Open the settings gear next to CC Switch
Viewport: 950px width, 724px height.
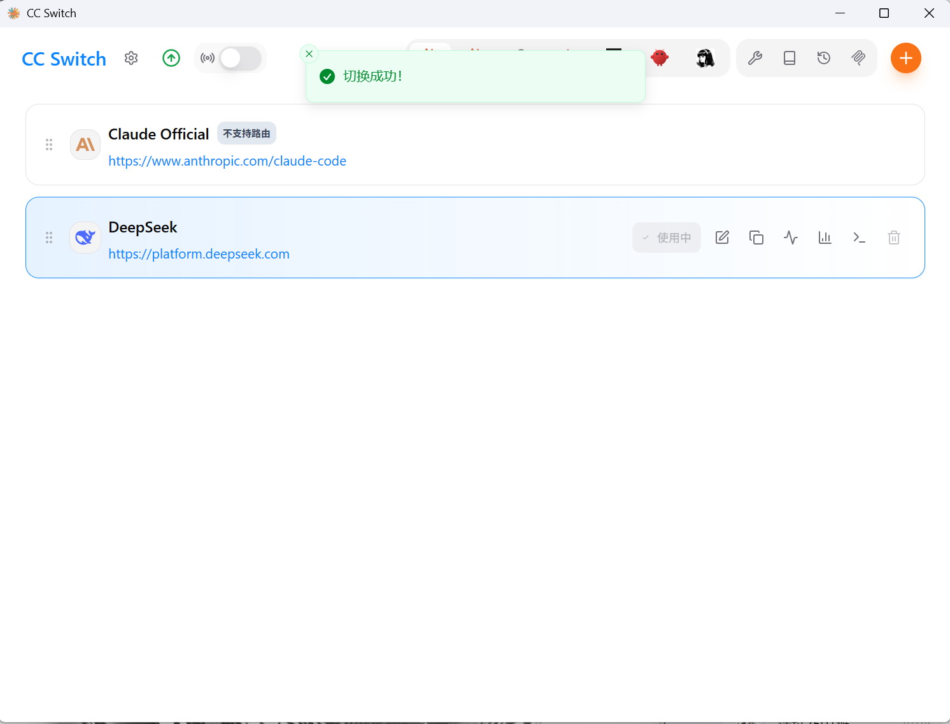tap(131, 58)
